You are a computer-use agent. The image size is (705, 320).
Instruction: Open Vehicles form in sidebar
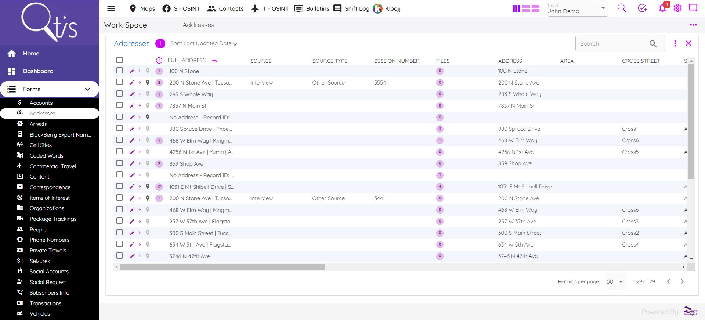pos(40,314)
